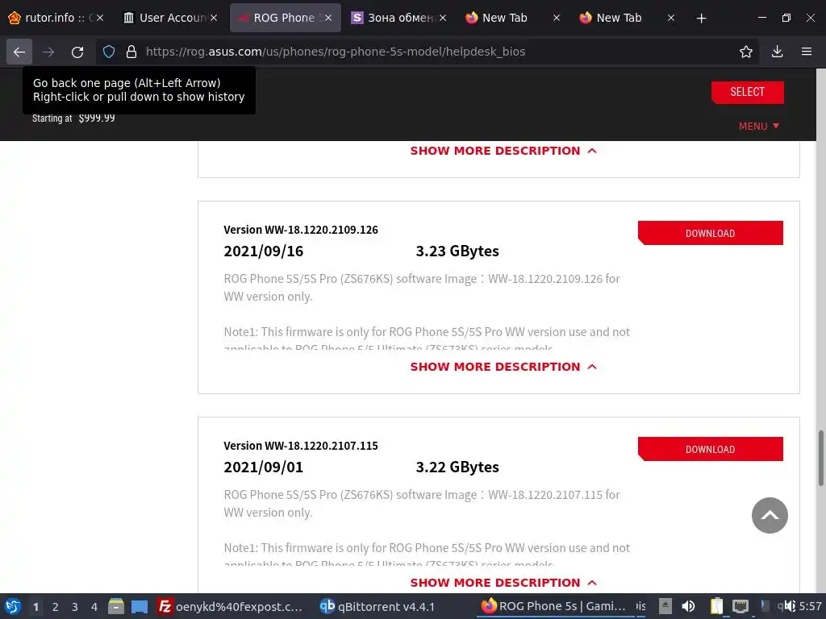Close the first New Tab
This screenshot has height=619, width=826.
click(557, 18)
